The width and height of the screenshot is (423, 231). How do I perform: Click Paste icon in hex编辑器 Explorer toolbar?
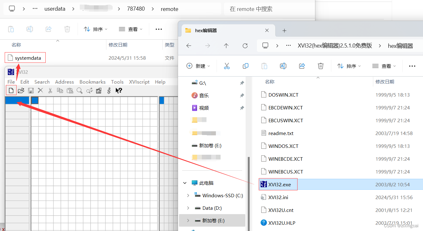click(x=264, y=66)
